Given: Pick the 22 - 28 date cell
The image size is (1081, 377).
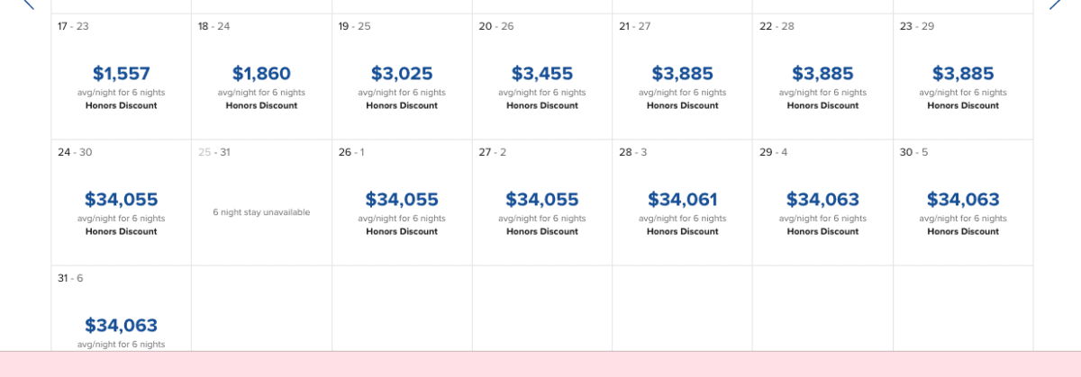Looking at the screenshot, I should click(823, 76).
